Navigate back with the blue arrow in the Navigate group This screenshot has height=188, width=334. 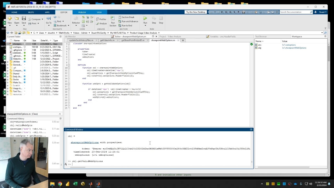[x=55, y=17]
